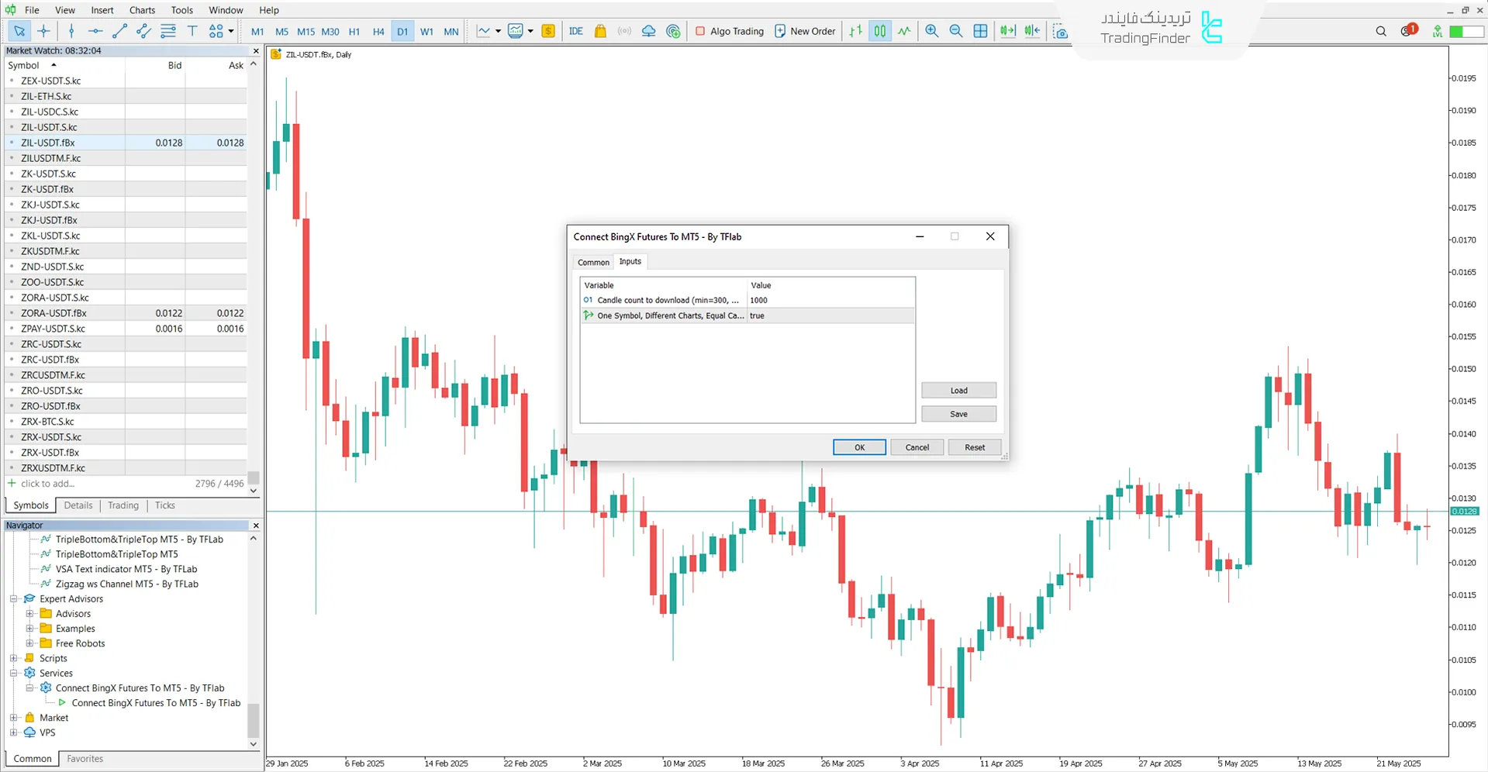
Task: Choose the horizontal line tool
Action: coord(95,31)
